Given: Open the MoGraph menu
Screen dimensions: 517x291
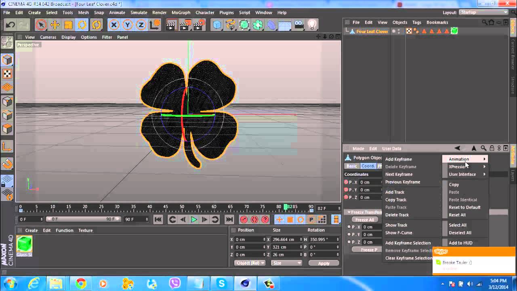Looking at the screenshot, I should pyautogui.click(x=181, y=13).
